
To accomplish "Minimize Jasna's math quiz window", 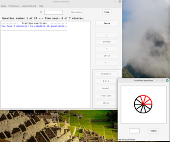I will point(110,2).
